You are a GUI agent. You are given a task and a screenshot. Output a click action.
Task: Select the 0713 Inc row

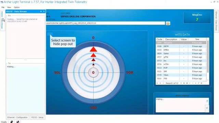(181, 61)
